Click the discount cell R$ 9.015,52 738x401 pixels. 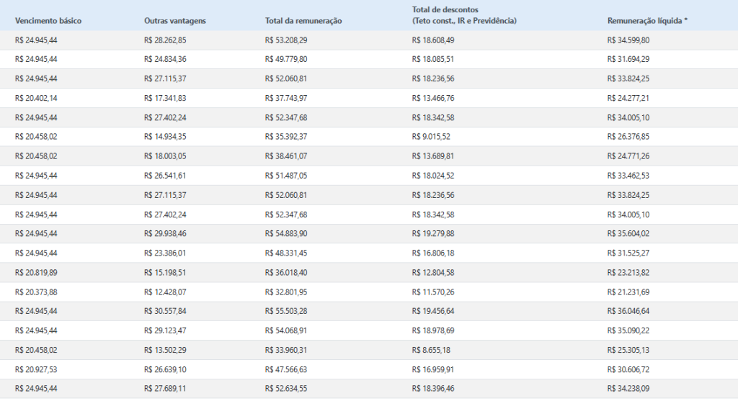[430, 137]
